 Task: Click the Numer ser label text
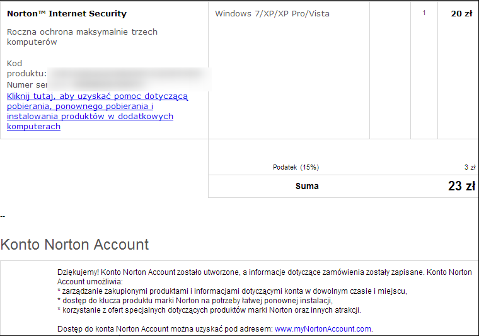[x=27, y=85]
